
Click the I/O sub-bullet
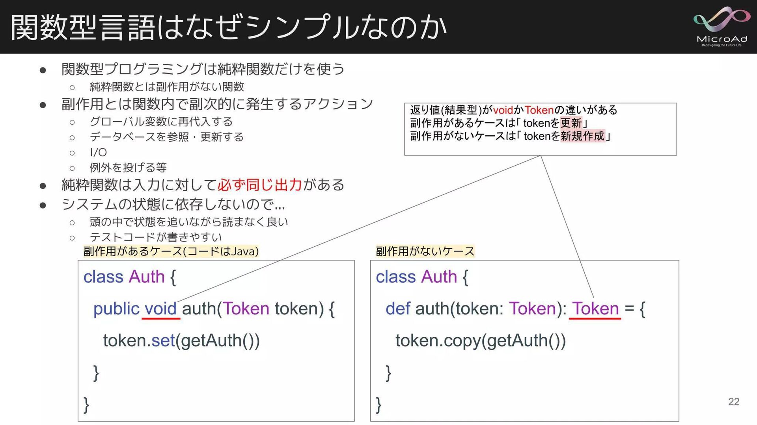pos(98,152)
